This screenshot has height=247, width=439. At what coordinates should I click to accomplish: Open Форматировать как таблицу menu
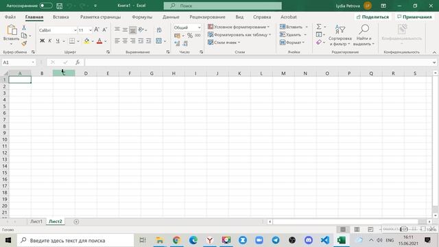(239, 35)
